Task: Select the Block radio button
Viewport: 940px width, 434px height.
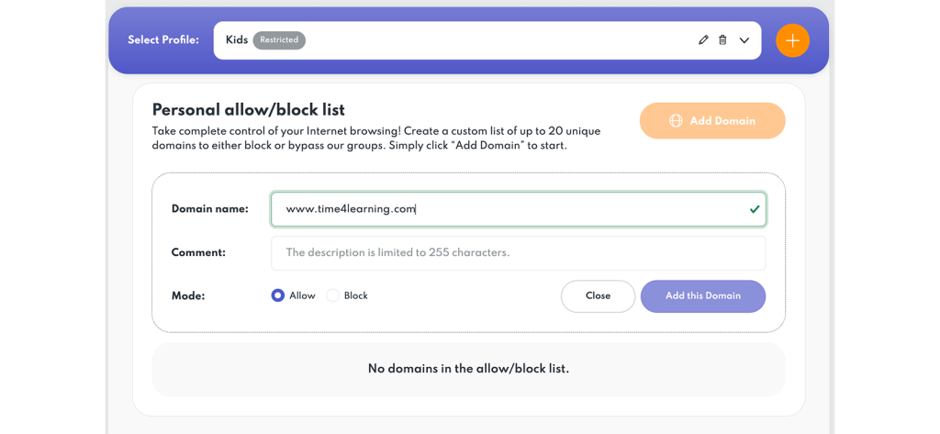Action: point(333,295)
